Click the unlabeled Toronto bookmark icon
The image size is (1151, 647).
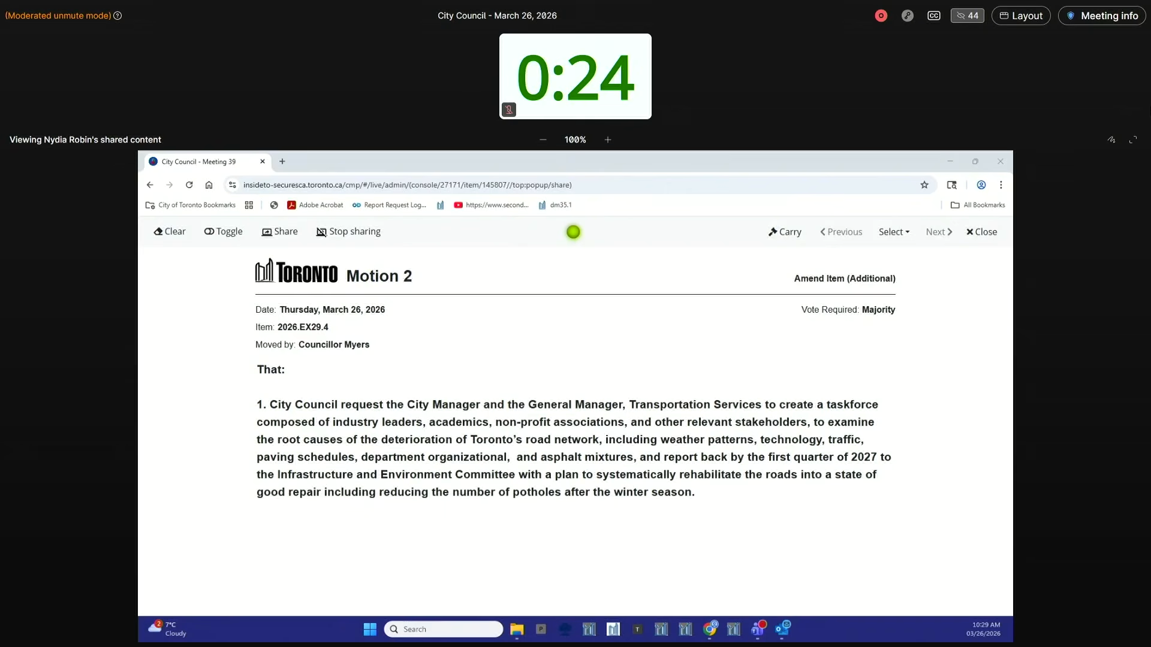(441, 205)
